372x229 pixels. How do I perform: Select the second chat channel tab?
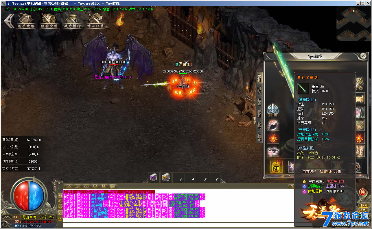pos(77,186)
